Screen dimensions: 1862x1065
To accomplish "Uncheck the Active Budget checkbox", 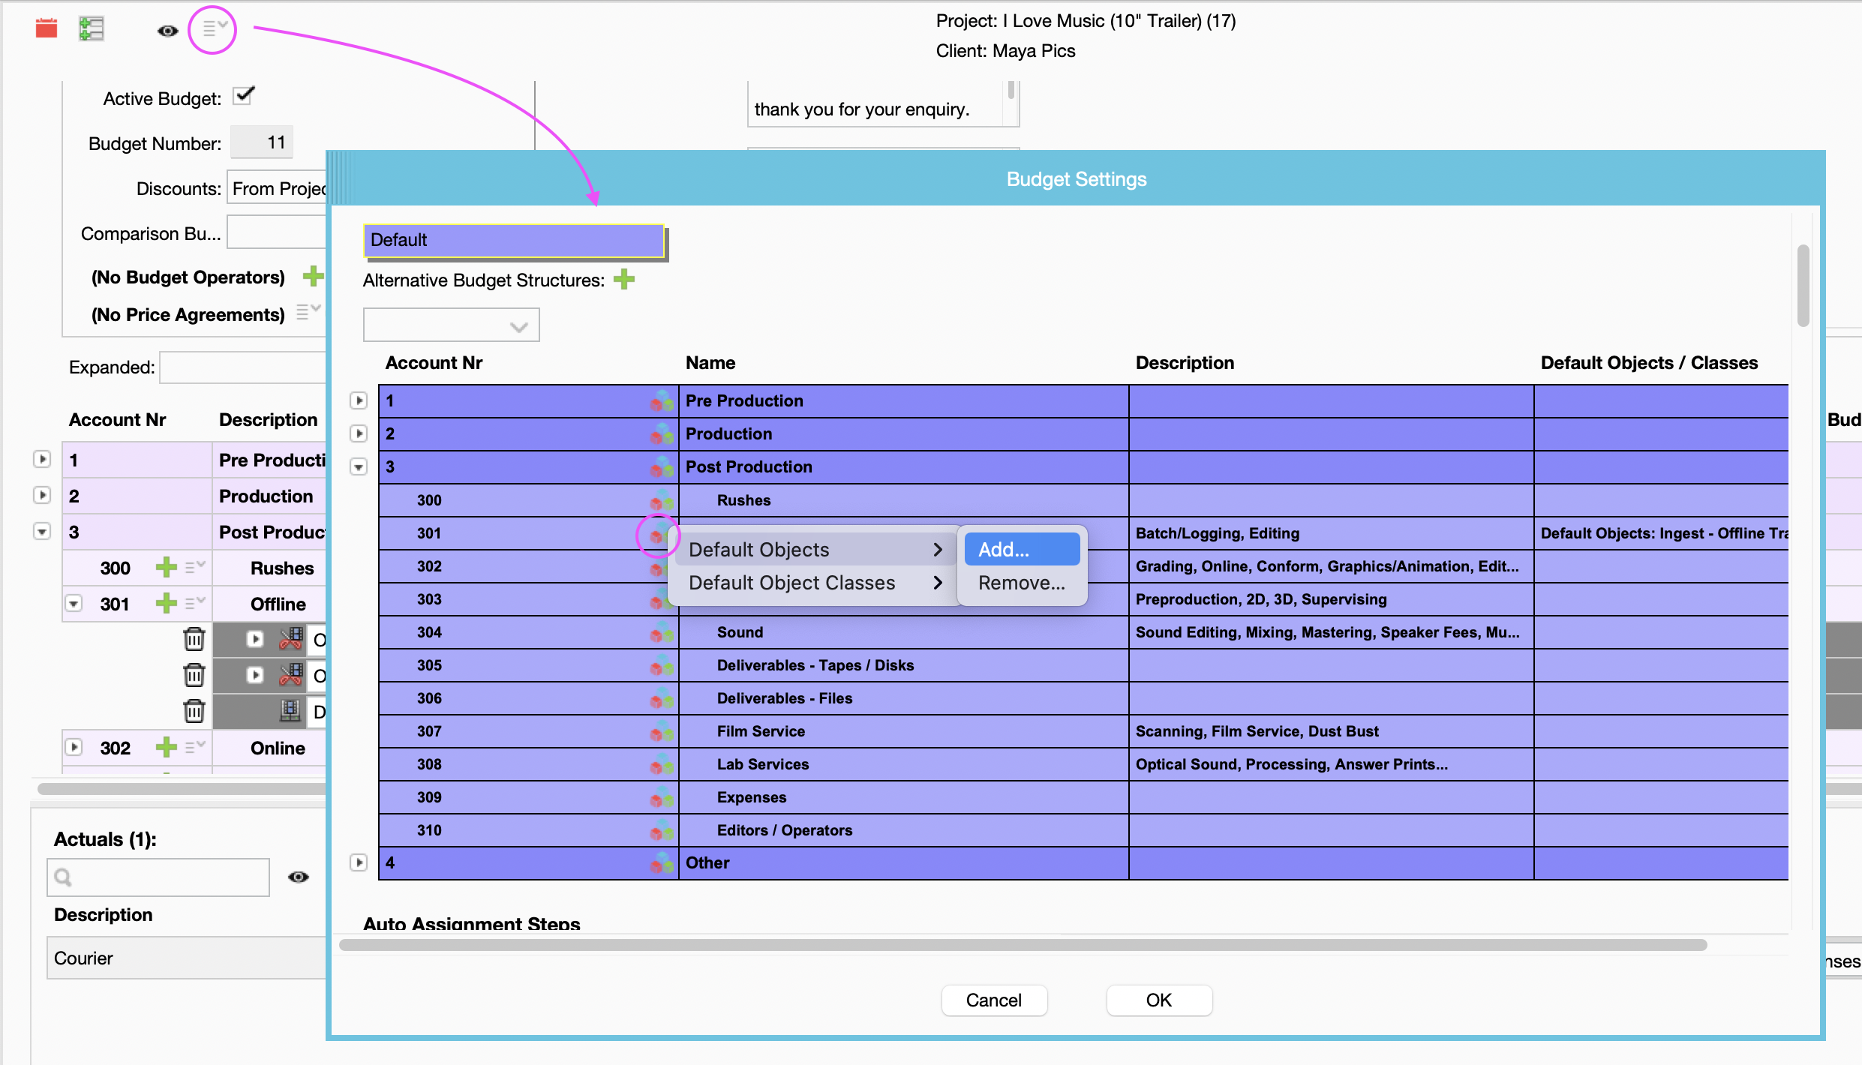I will [x=244, y=96].
